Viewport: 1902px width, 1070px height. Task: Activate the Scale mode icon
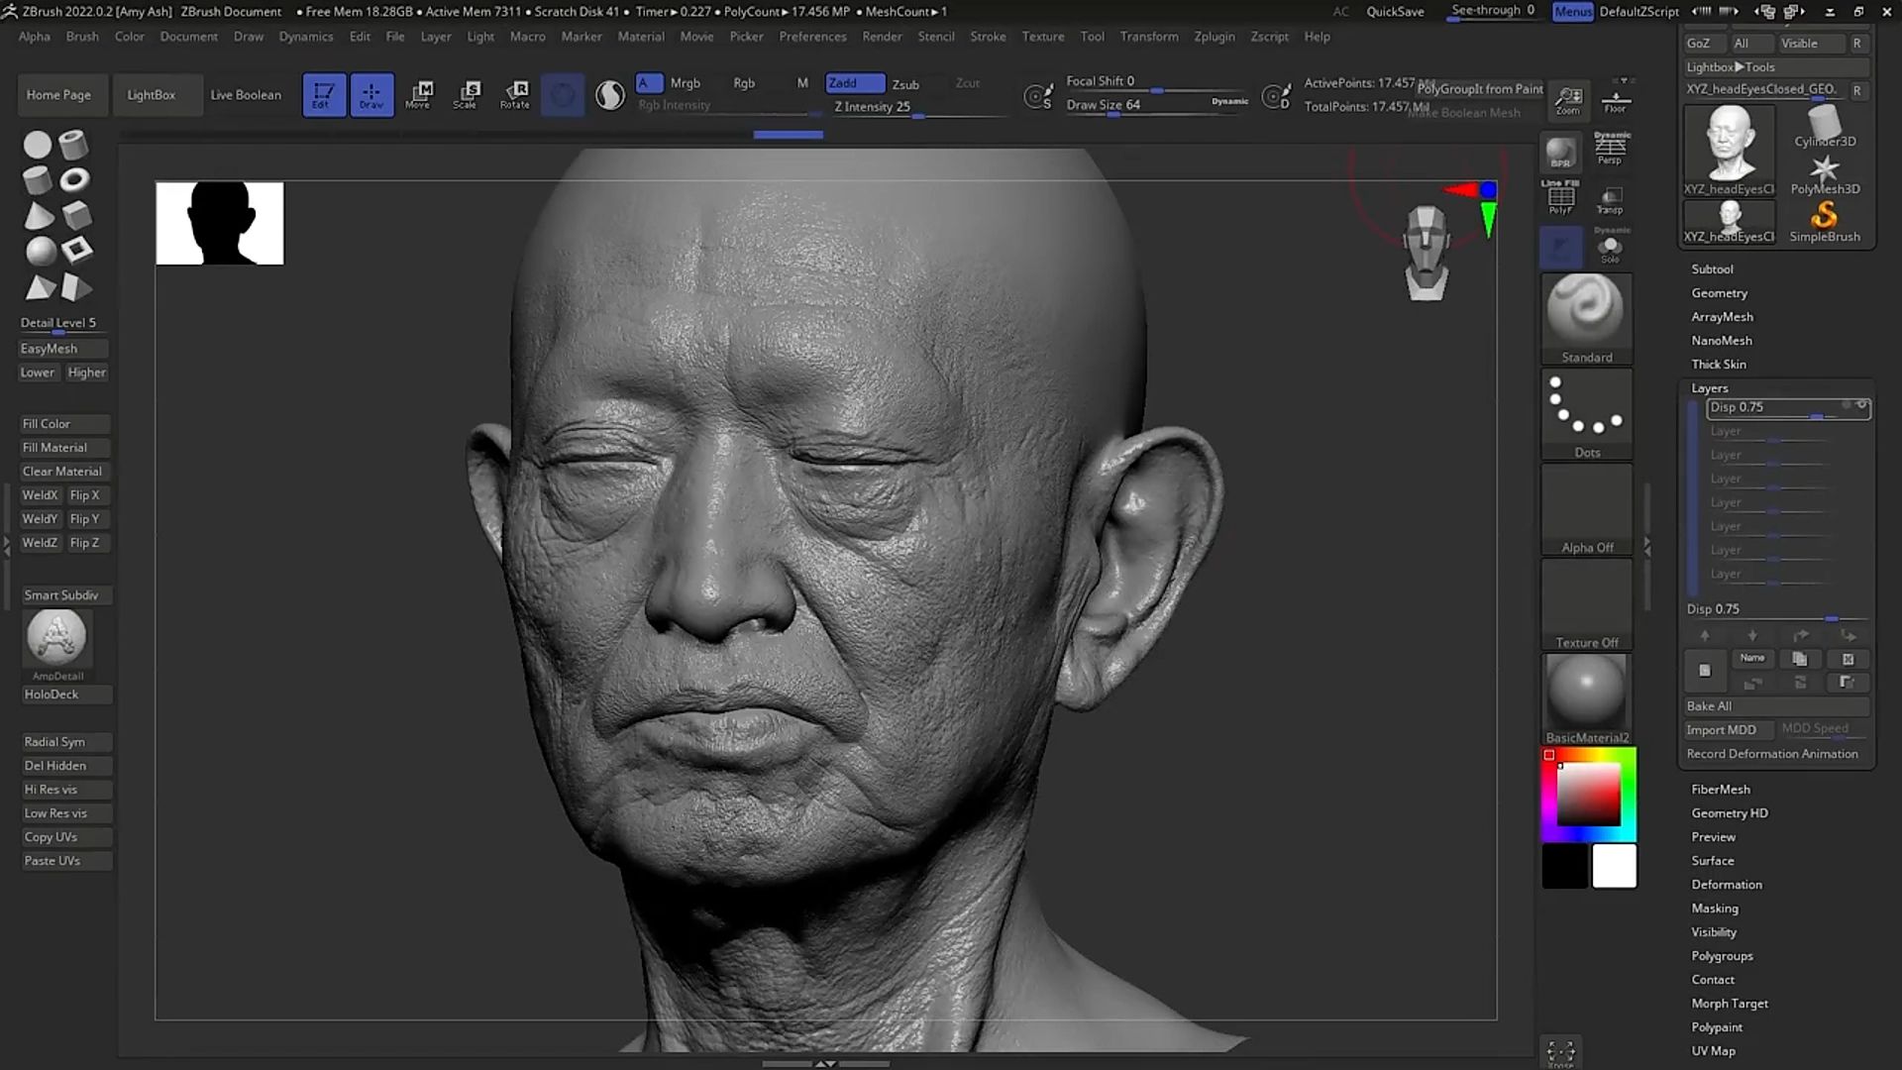click(x=467, y=94)
